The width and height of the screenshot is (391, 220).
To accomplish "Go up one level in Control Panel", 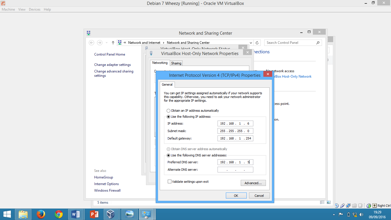I will coord(113,43).
